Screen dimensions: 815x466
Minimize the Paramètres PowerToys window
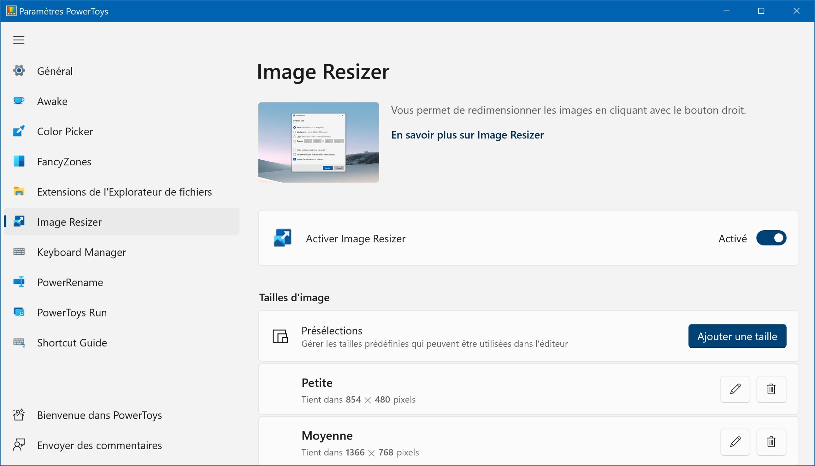(x=726, y=11)
